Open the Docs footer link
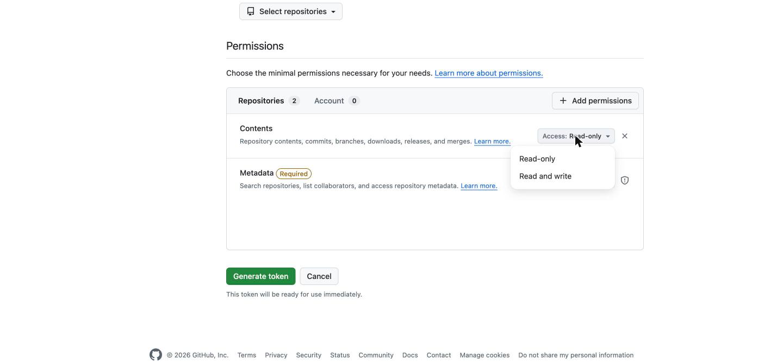The image size is (783, 362). [x=410, y=355]
